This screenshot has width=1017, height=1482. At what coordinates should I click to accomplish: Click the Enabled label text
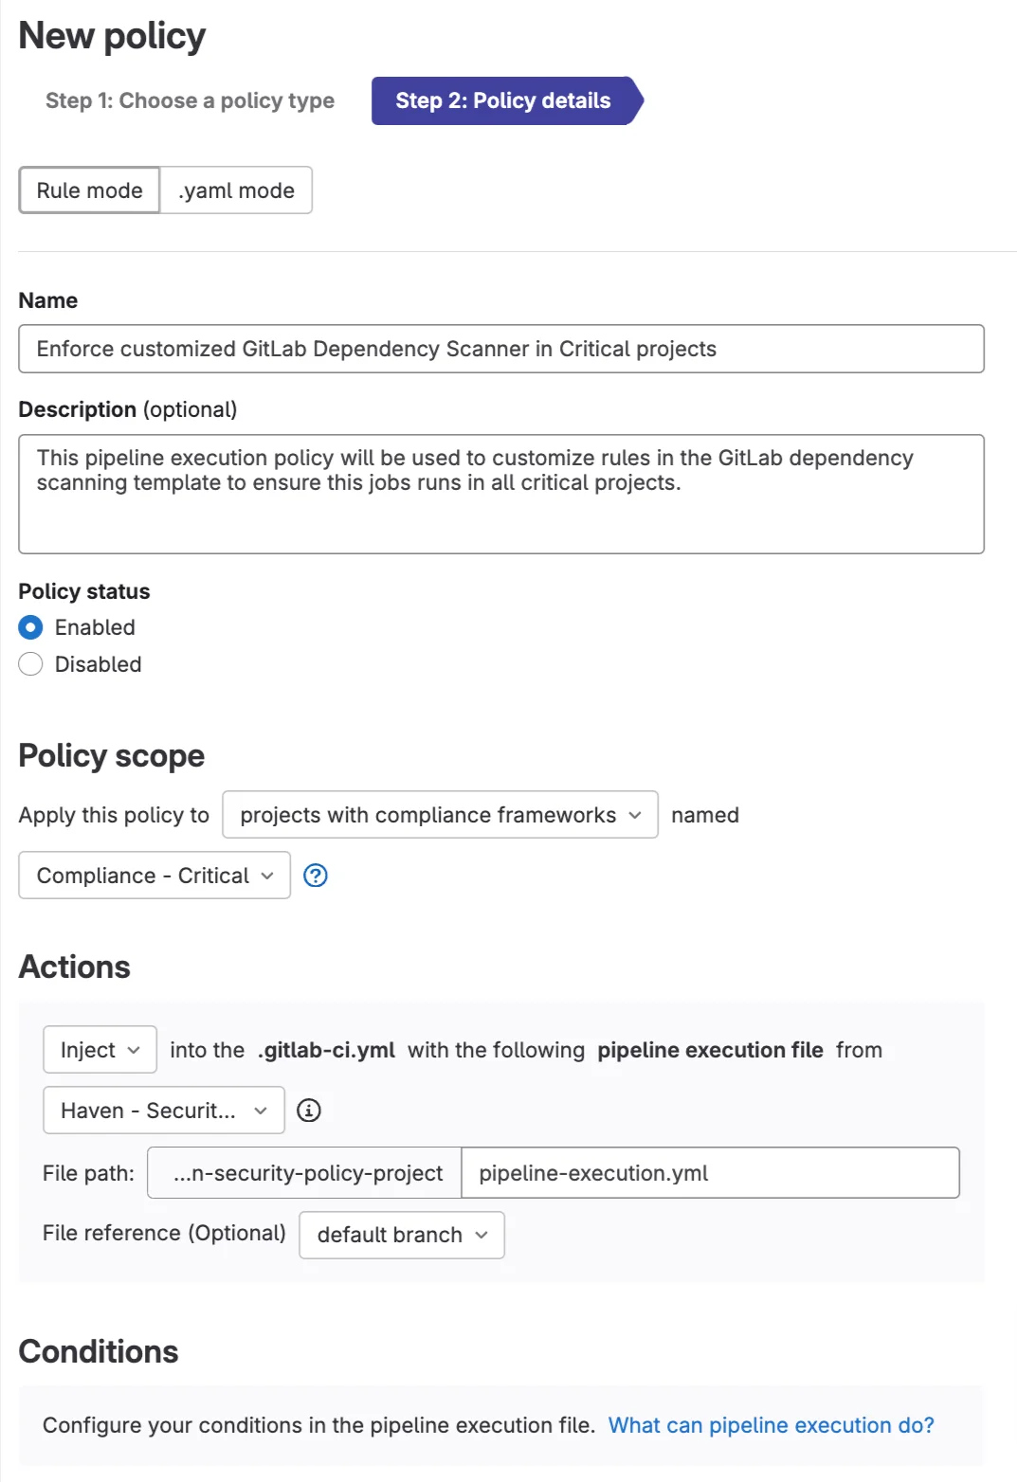tap(95, 627)
